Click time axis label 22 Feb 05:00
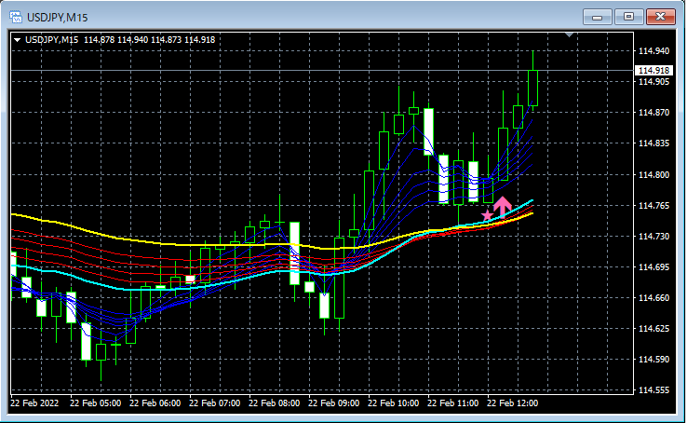The image size is (687, 423). [x=96, y=403]
